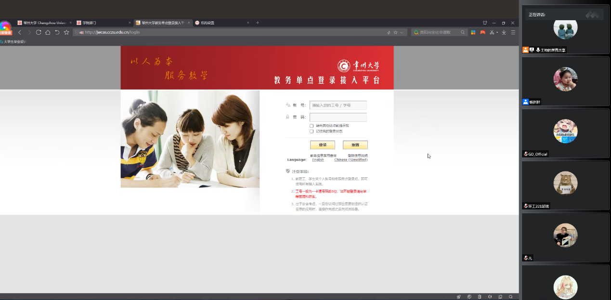Check the 记住我的登录状态 checkbox

coord(312,131)
